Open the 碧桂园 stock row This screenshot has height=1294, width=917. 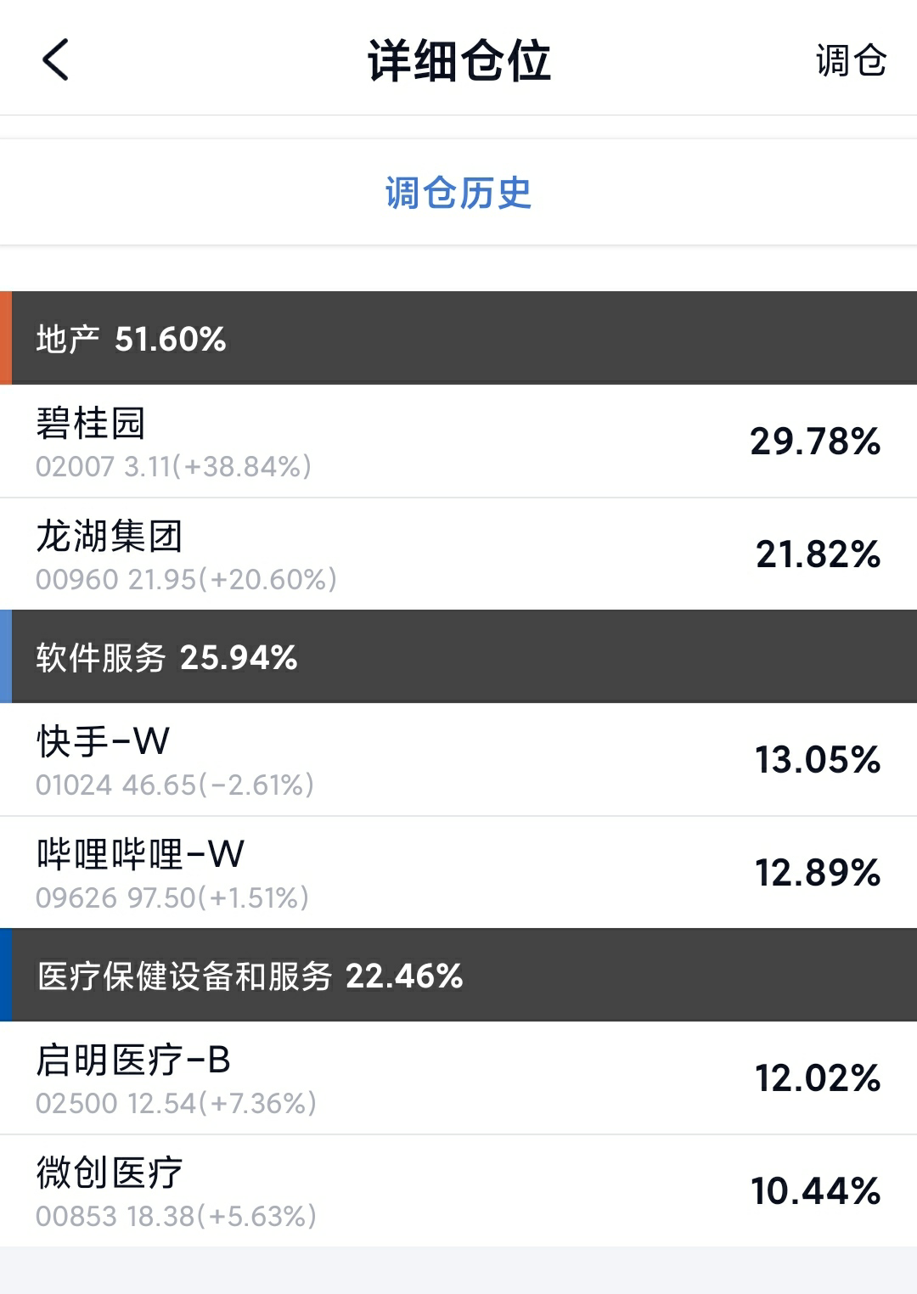(255, 442)
